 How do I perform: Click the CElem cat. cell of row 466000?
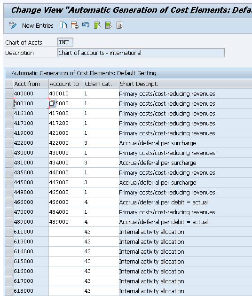102,202
